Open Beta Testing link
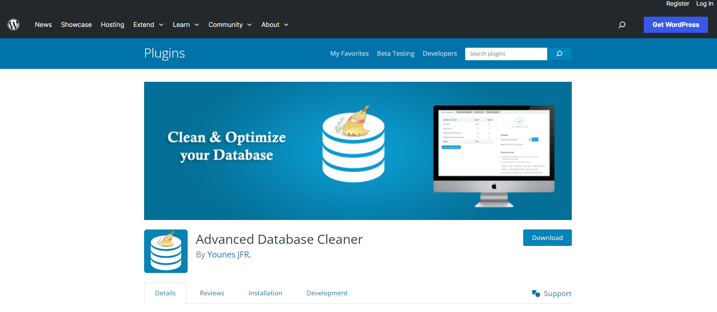Image resolution: width=717 pixels, height=312 pixels. point(396,53)
